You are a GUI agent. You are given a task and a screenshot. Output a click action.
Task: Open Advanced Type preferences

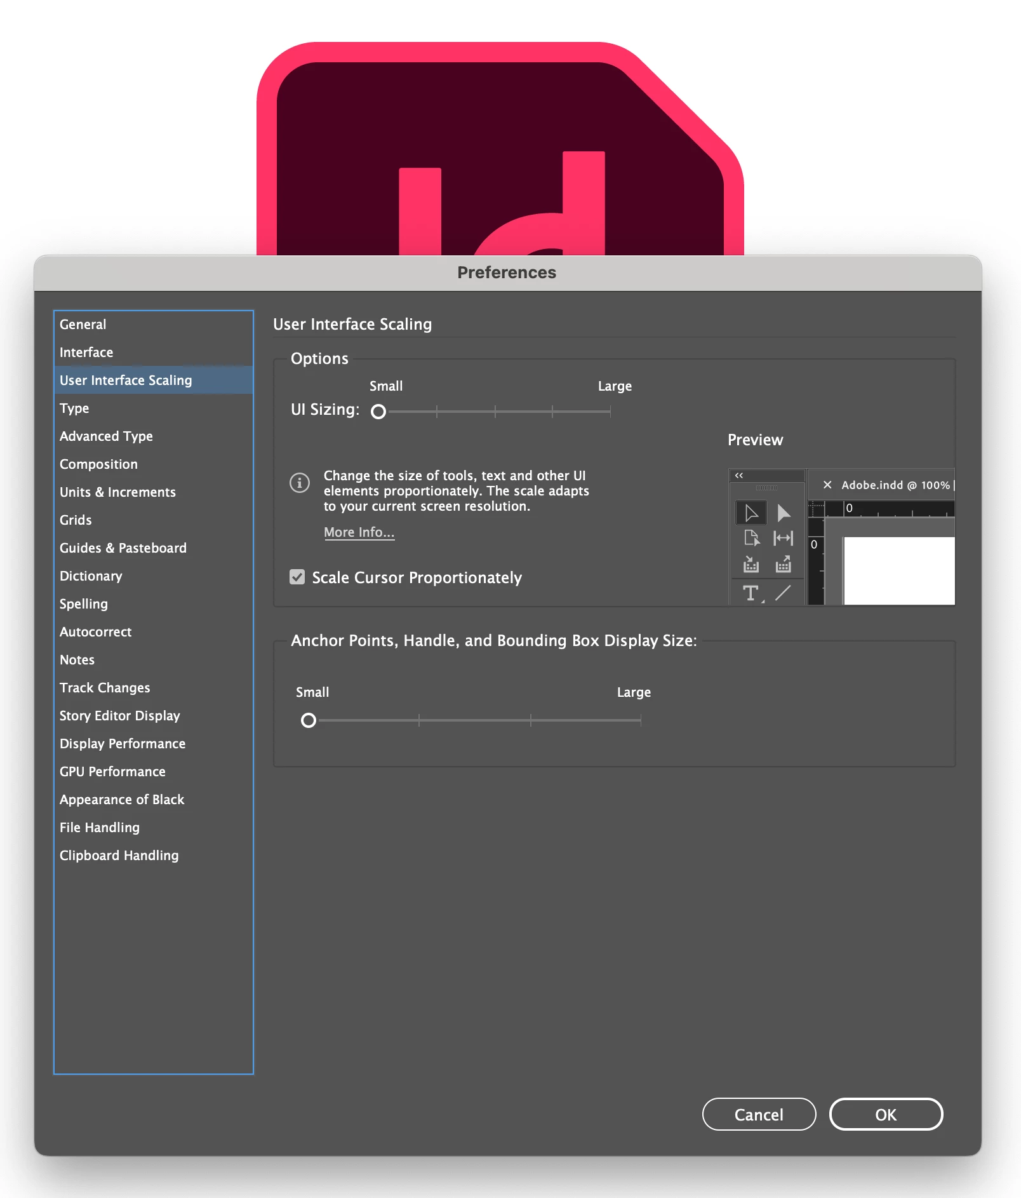click(154, 436)
